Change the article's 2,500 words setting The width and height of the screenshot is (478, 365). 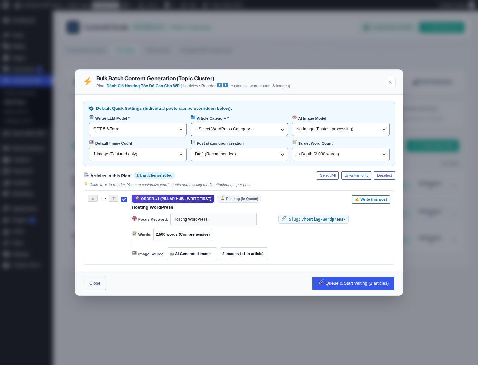click(x=183, y=235)
